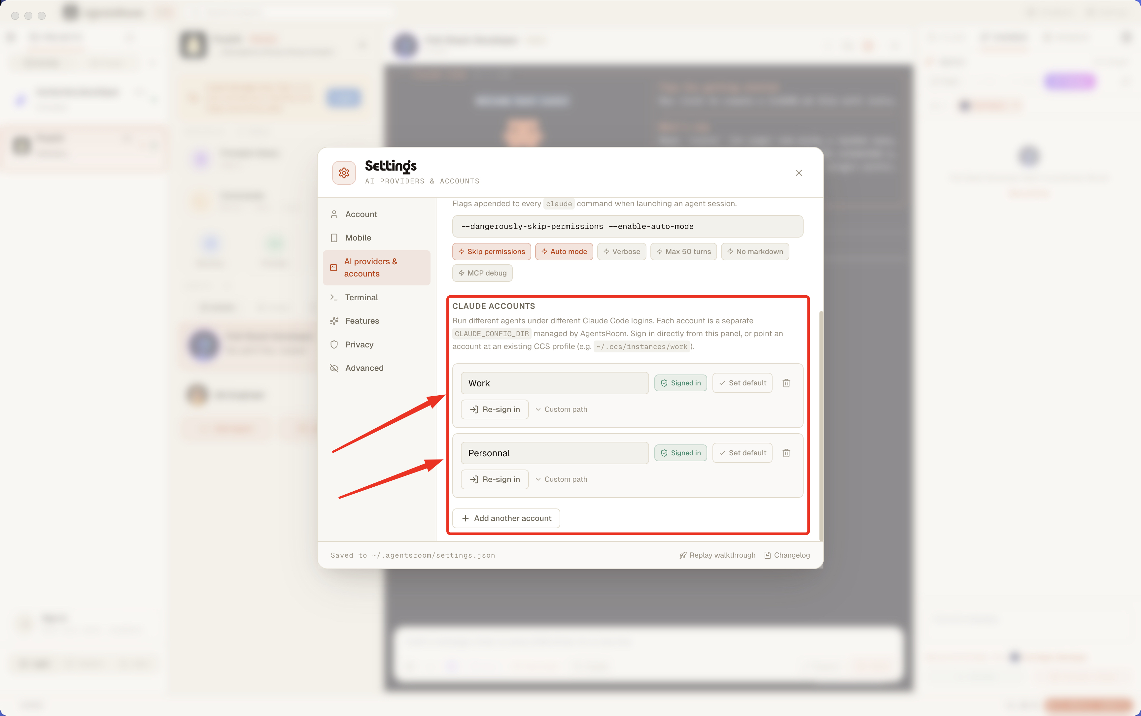Delete the Work account with trash icon
1141x716 pixels.
786,383
